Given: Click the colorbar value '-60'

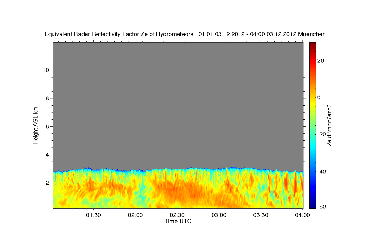Looking at the screenshot, I should (x=321, y=207).
